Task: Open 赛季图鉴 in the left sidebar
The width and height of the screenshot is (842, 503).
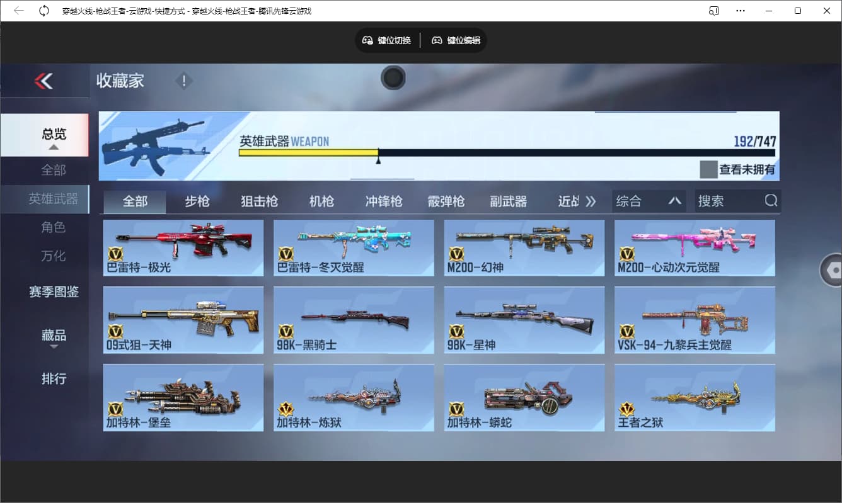Action: (54, 292)
